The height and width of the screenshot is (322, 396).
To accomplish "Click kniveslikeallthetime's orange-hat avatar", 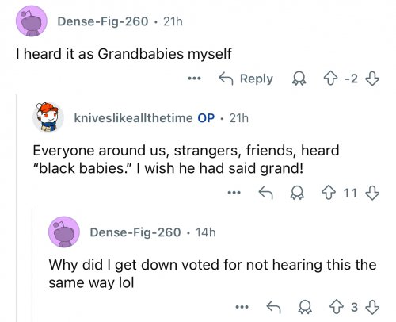I will pyautogui.click(x=48, y=117).
